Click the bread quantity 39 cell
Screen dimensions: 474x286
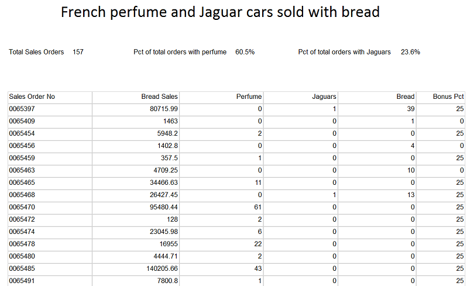tap(411, 109)
